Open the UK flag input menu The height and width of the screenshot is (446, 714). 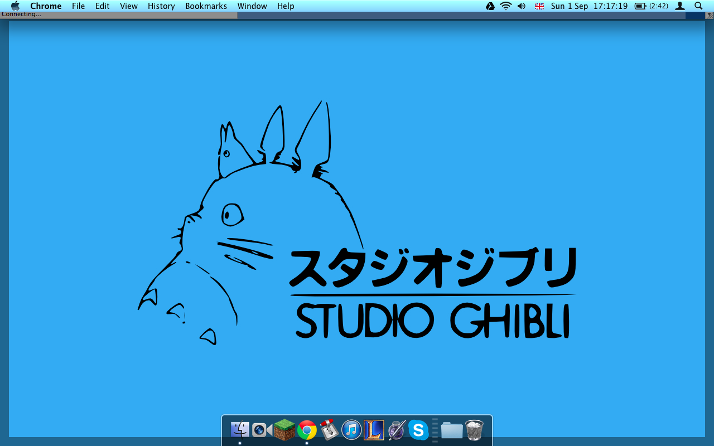click(x=539, y=6)
